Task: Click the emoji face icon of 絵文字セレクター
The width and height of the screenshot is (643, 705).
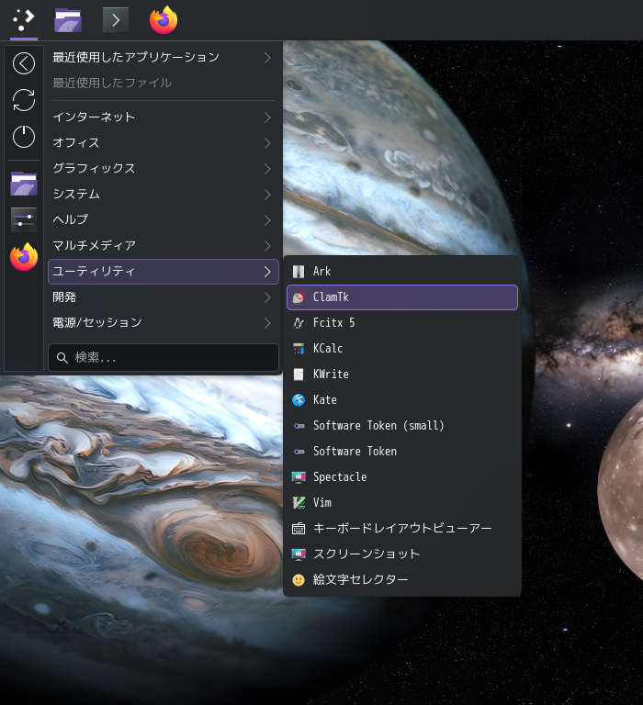Action: pyautogui.click(x=299, y=579)
